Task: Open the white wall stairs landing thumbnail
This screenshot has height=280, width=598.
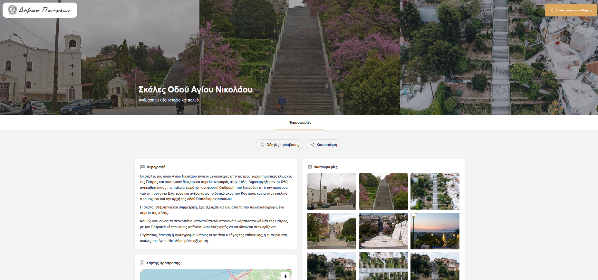Action: click(x=383, y=231)
